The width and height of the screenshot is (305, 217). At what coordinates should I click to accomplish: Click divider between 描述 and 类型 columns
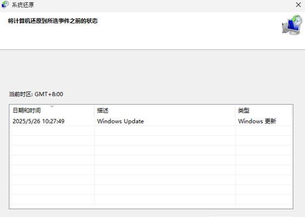click(235, 111)
